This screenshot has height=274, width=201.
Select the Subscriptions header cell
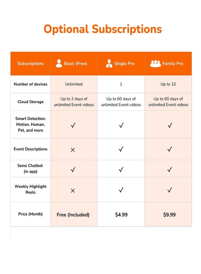(x=30, y=64)
